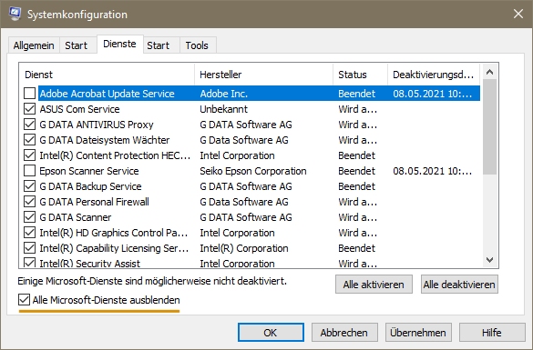
Task: Select the G DATA Dateisystem Wächter name
Action: 105,140
